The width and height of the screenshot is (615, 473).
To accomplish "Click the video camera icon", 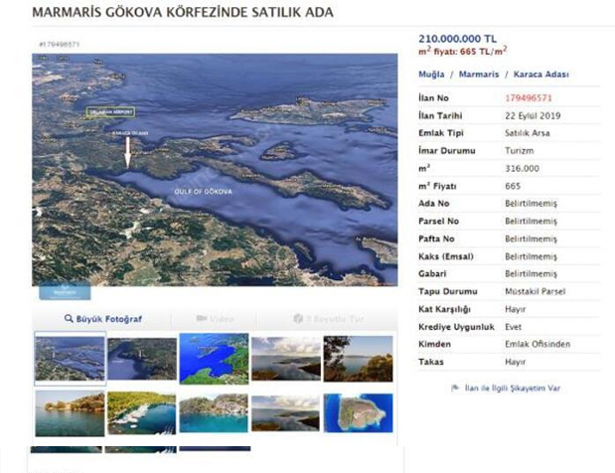I will click(202, 319).
